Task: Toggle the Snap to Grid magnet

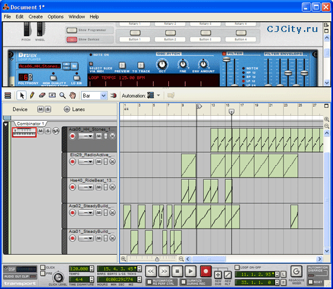Action: click(x=113, y=95)
